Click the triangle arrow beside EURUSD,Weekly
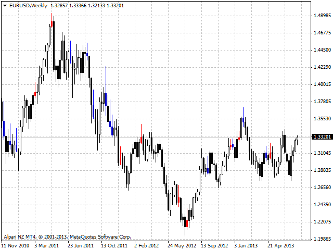Screen dimensions: 333x250 5,5
